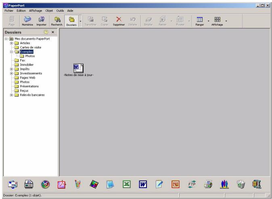Click the Importer camera toolbar button
Viewport: 272px width, 199px height.
coord(41,21)
